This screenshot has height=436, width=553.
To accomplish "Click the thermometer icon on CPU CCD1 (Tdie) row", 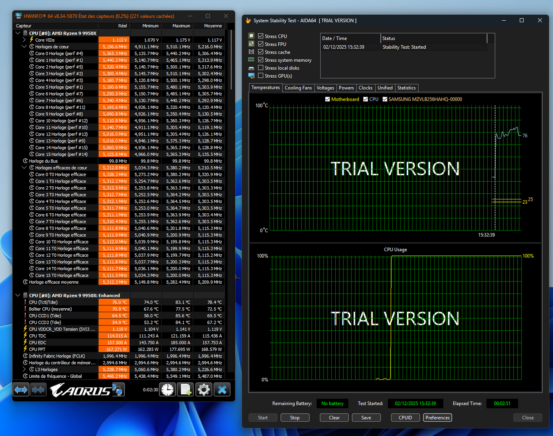I will 25,316.
